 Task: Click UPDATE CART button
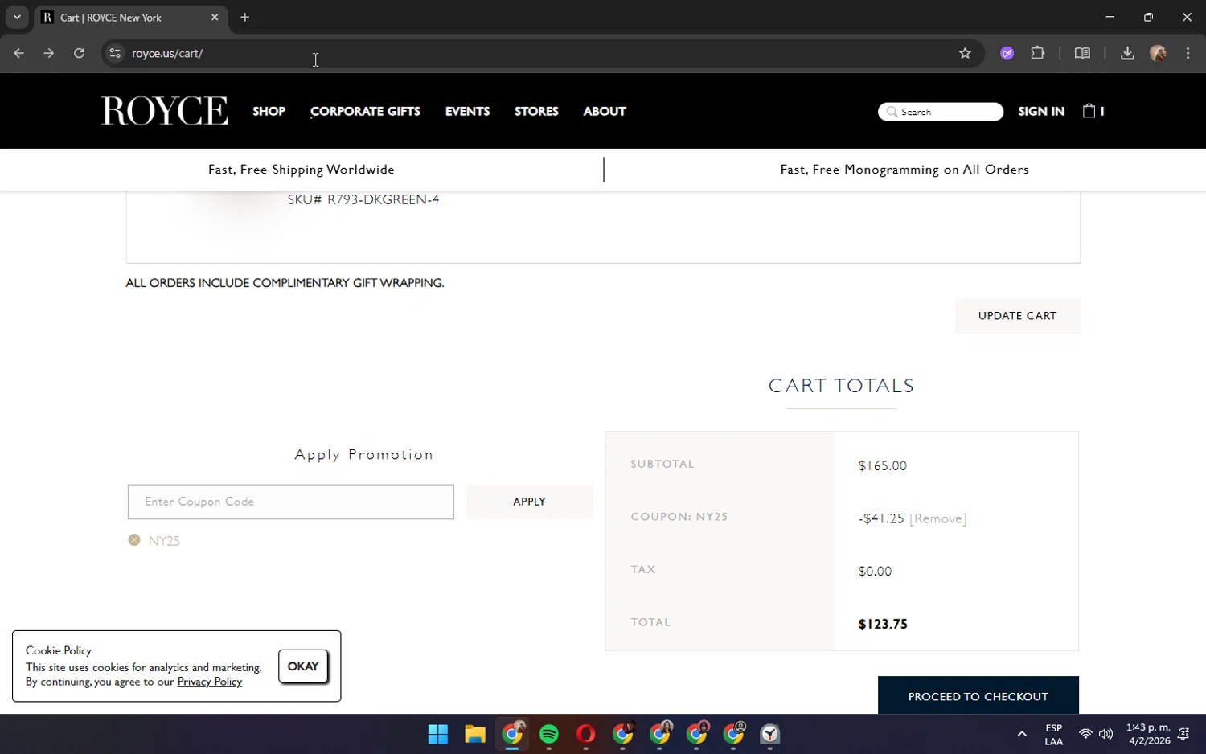1017,316
